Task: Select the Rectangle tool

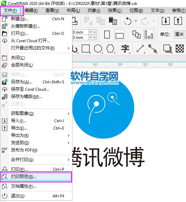Action: tap(86, 49)
